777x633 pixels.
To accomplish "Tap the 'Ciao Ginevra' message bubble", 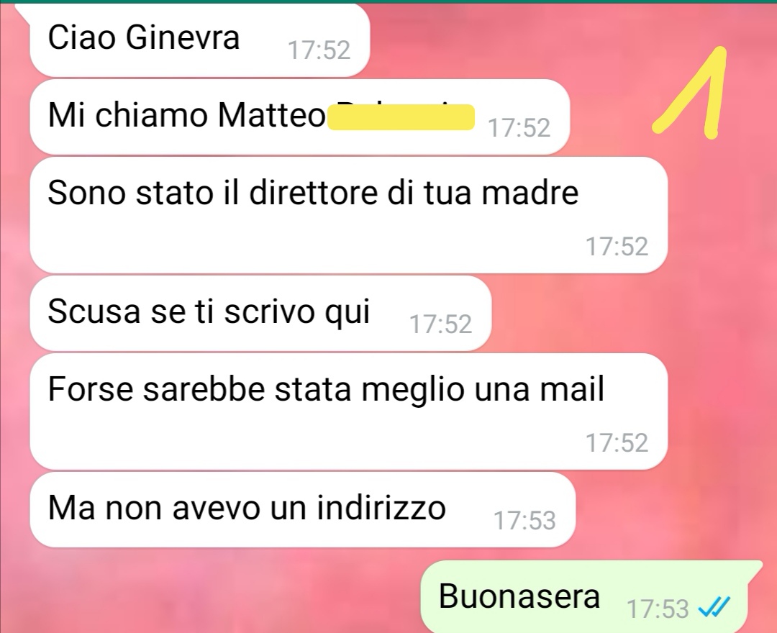I will 200,40.
